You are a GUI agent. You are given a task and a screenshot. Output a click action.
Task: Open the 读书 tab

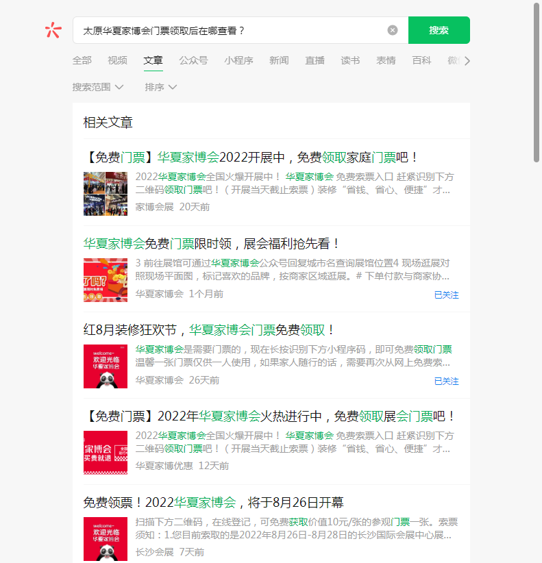click(350, 60)
